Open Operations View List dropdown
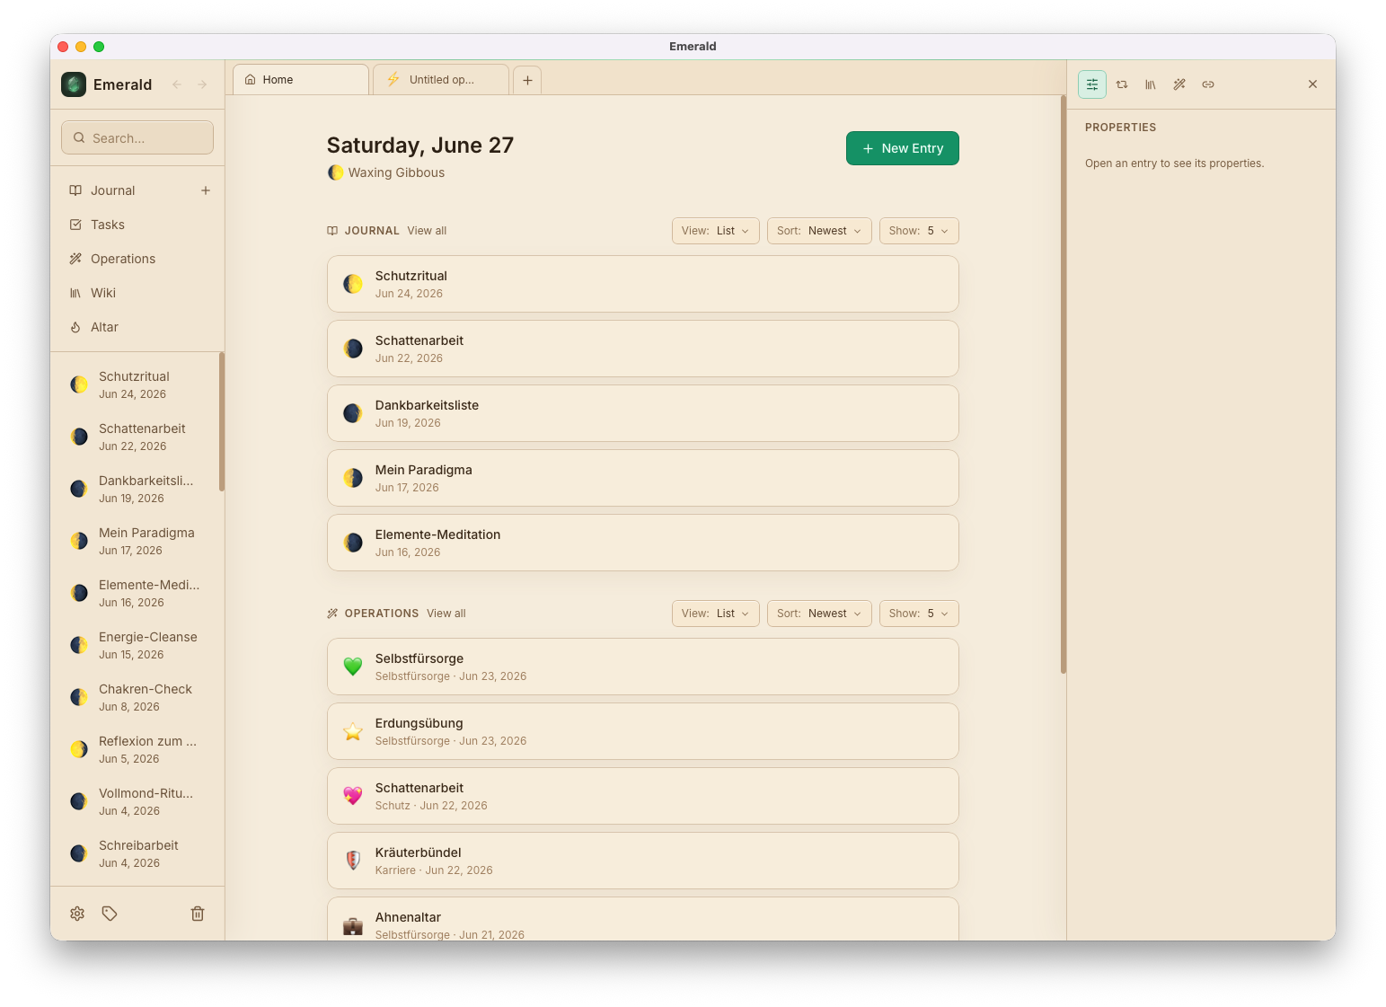 (x=716, y=614)
